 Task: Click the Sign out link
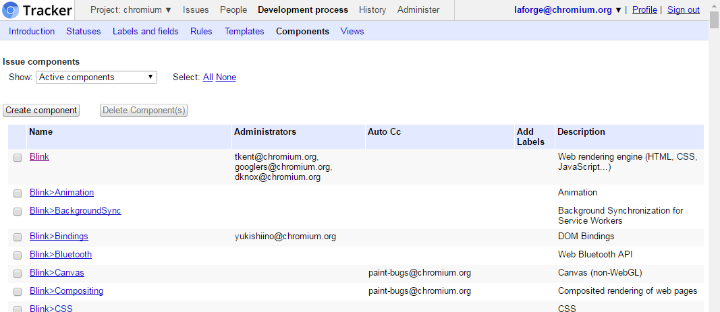tap(683, 10)
